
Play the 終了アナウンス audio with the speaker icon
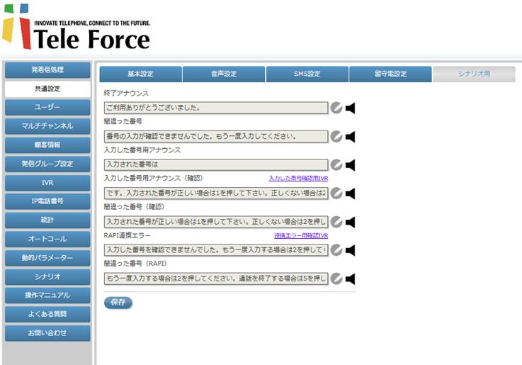[x=350, y=108]
